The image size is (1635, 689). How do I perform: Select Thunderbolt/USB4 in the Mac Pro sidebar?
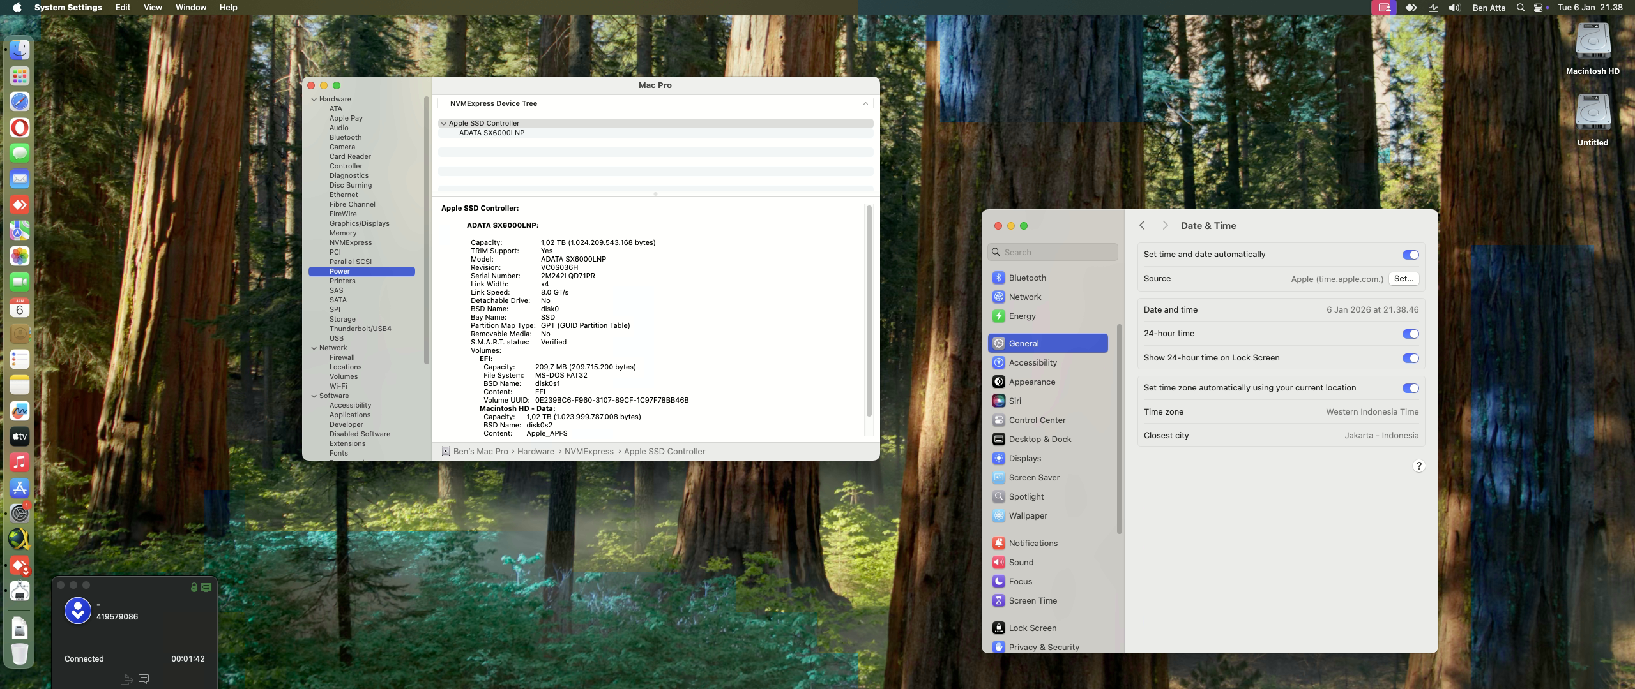[360, 329]
